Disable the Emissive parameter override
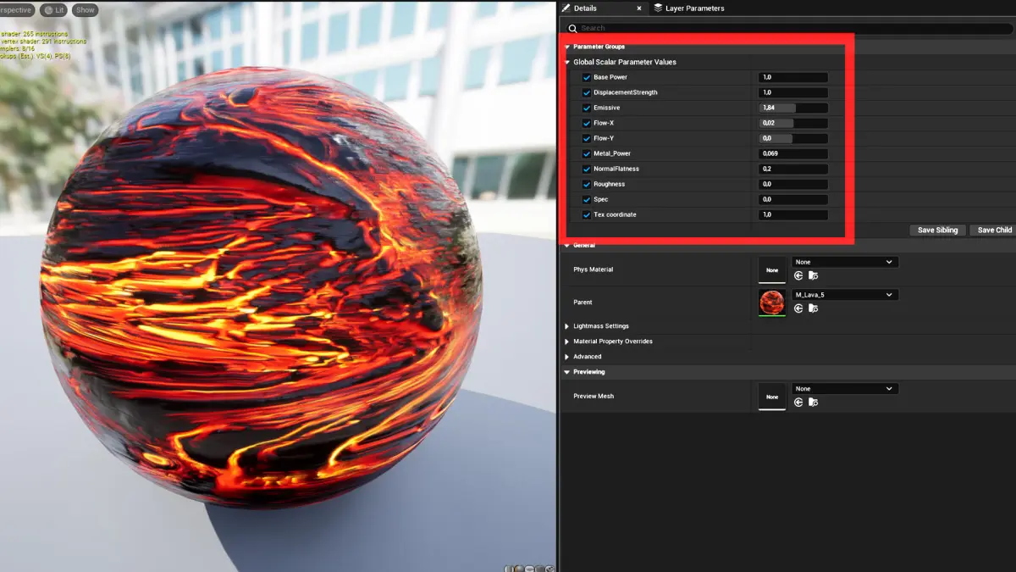Screen dimensions: 1016x572 (x=587, y=108)
